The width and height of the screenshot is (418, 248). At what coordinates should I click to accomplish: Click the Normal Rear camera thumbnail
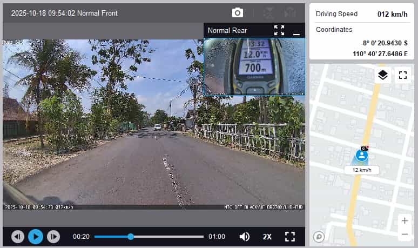(x=254, y=66)
